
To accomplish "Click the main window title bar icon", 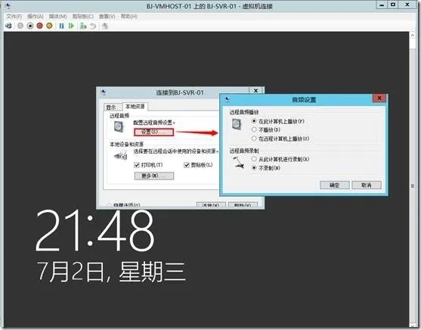I will tap(8, 6).
